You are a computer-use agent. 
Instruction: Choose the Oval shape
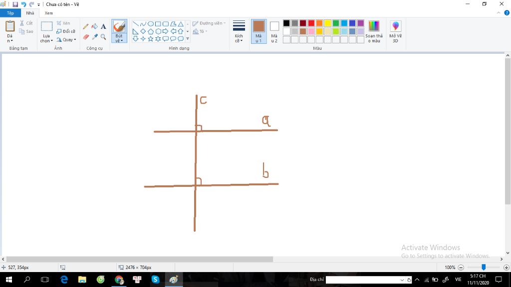pos(151,24)
